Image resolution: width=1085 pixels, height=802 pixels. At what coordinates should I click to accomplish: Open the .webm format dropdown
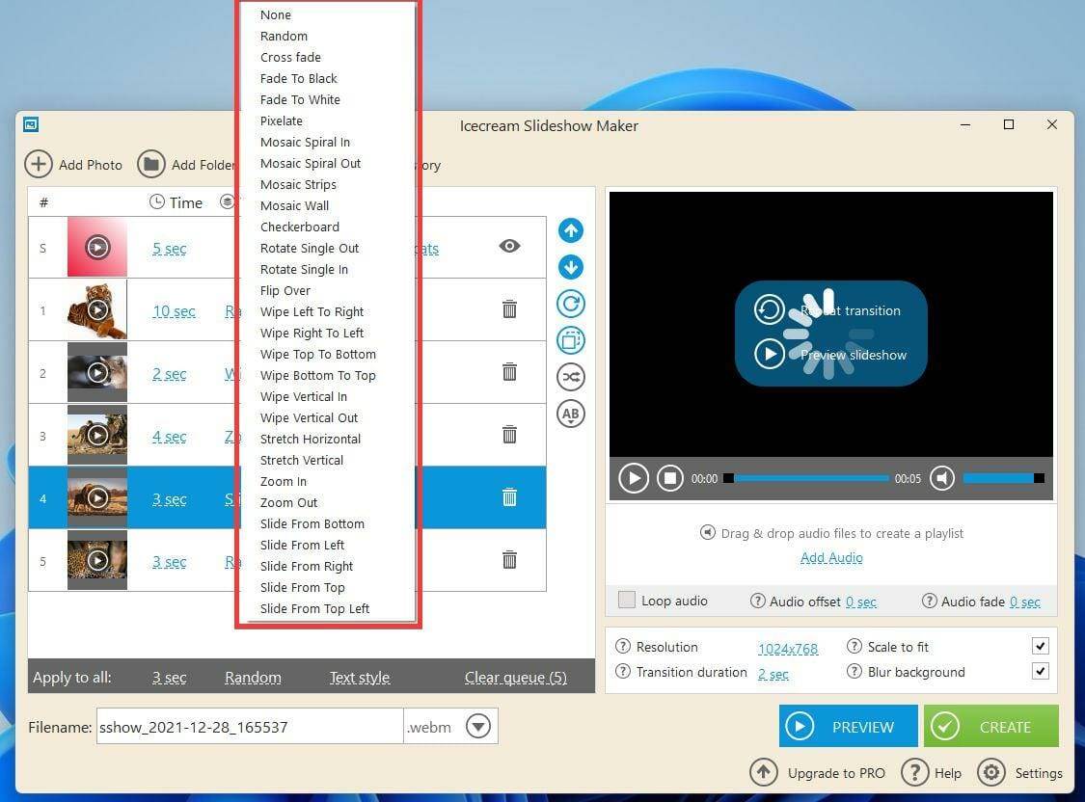pyautogui.click(x=478, y=726)
